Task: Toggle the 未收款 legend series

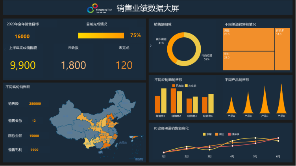Action: click(191, 86)
